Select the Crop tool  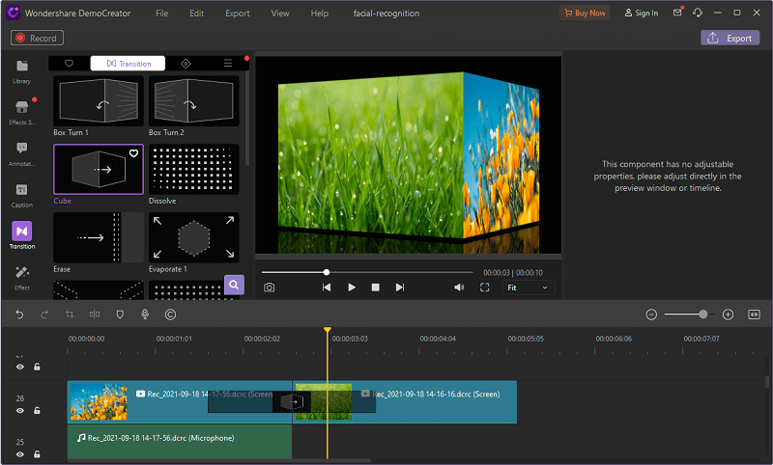[x=70, y=315]
